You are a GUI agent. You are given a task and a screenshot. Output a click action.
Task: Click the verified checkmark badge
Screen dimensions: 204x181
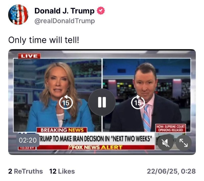[x=101, y=11]
